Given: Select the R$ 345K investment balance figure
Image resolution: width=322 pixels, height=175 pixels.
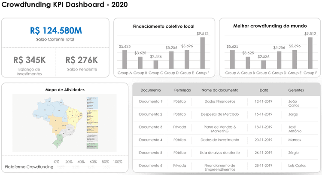Looking at the screenshot, I should 30,60.
